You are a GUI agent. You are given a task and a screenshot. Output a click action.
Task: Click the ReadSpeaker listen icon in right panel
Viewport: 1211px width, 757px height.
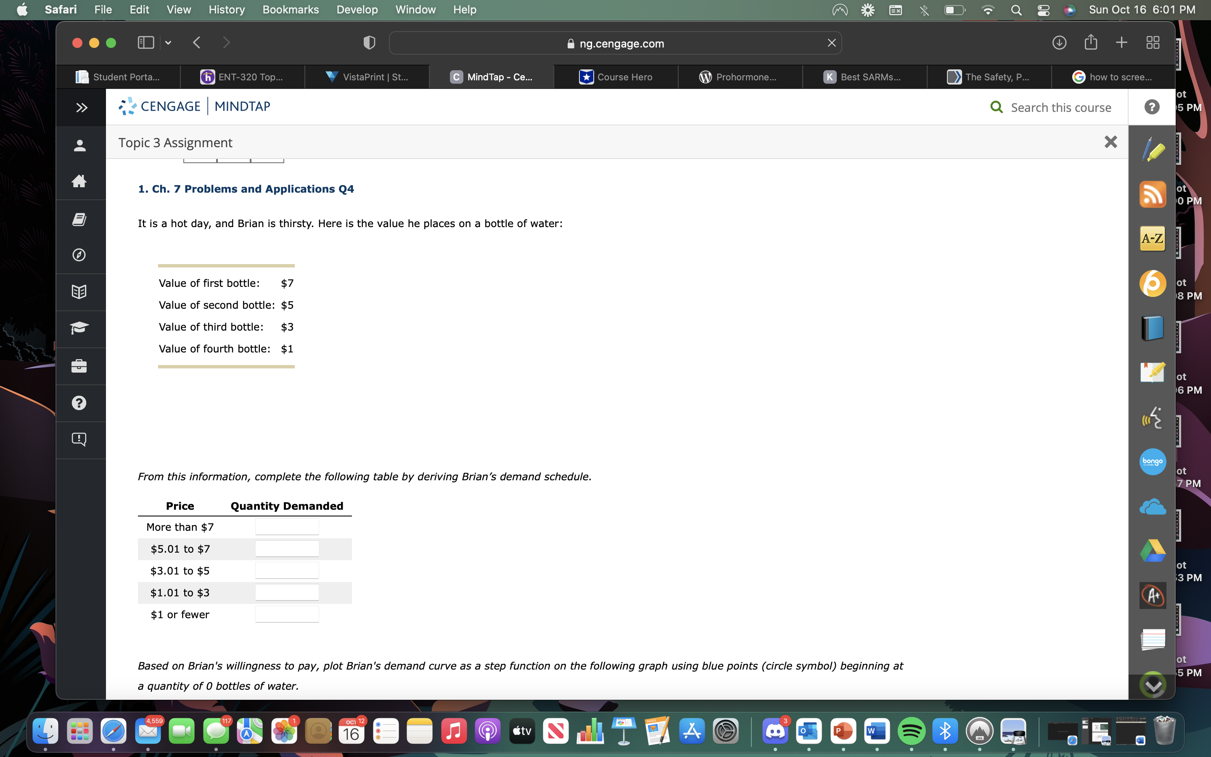[x=1153, y=417]
